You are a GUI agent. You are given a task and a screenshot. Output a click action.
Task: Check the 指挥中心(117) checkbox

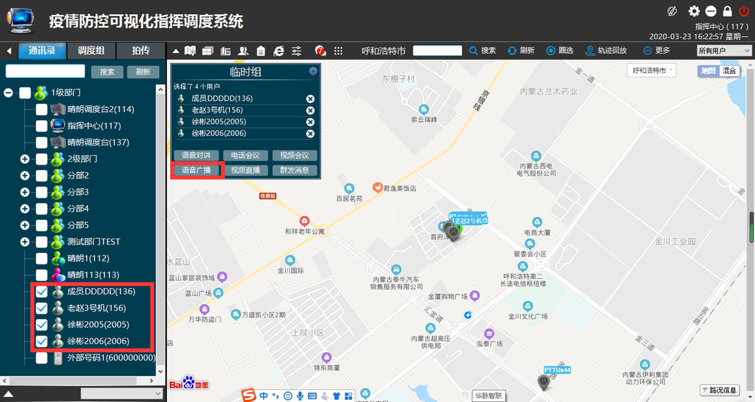[x=41, y=126]
